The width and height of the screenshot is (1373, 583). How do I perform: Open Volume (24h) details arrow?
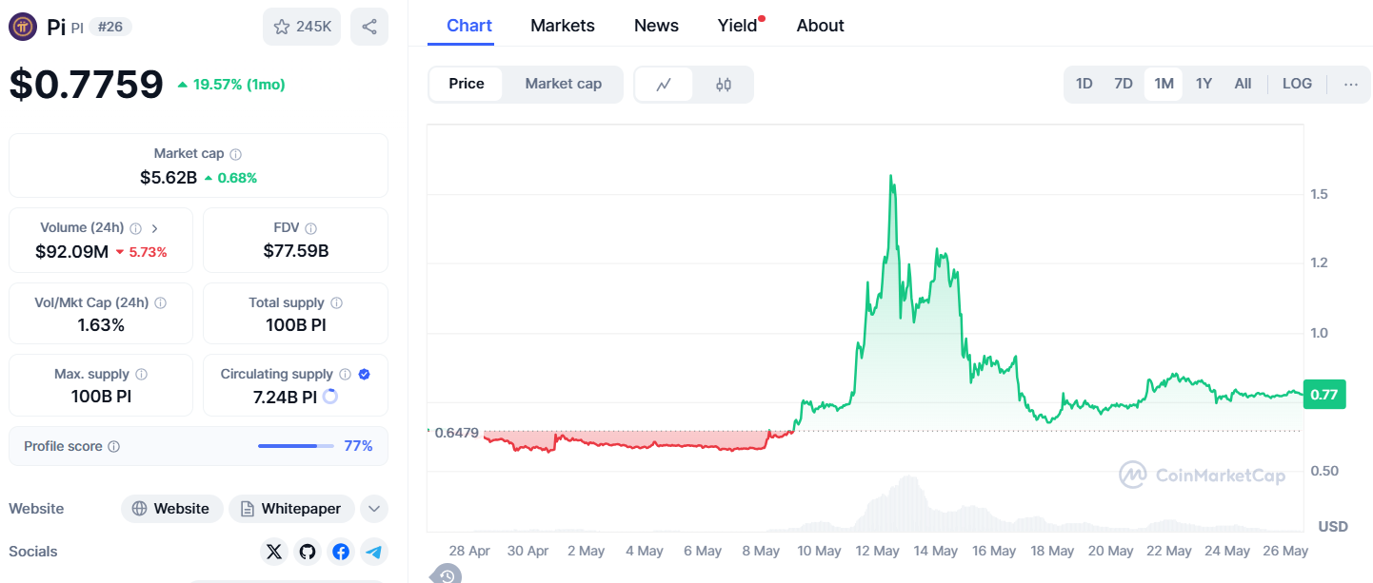coord(155,228)
